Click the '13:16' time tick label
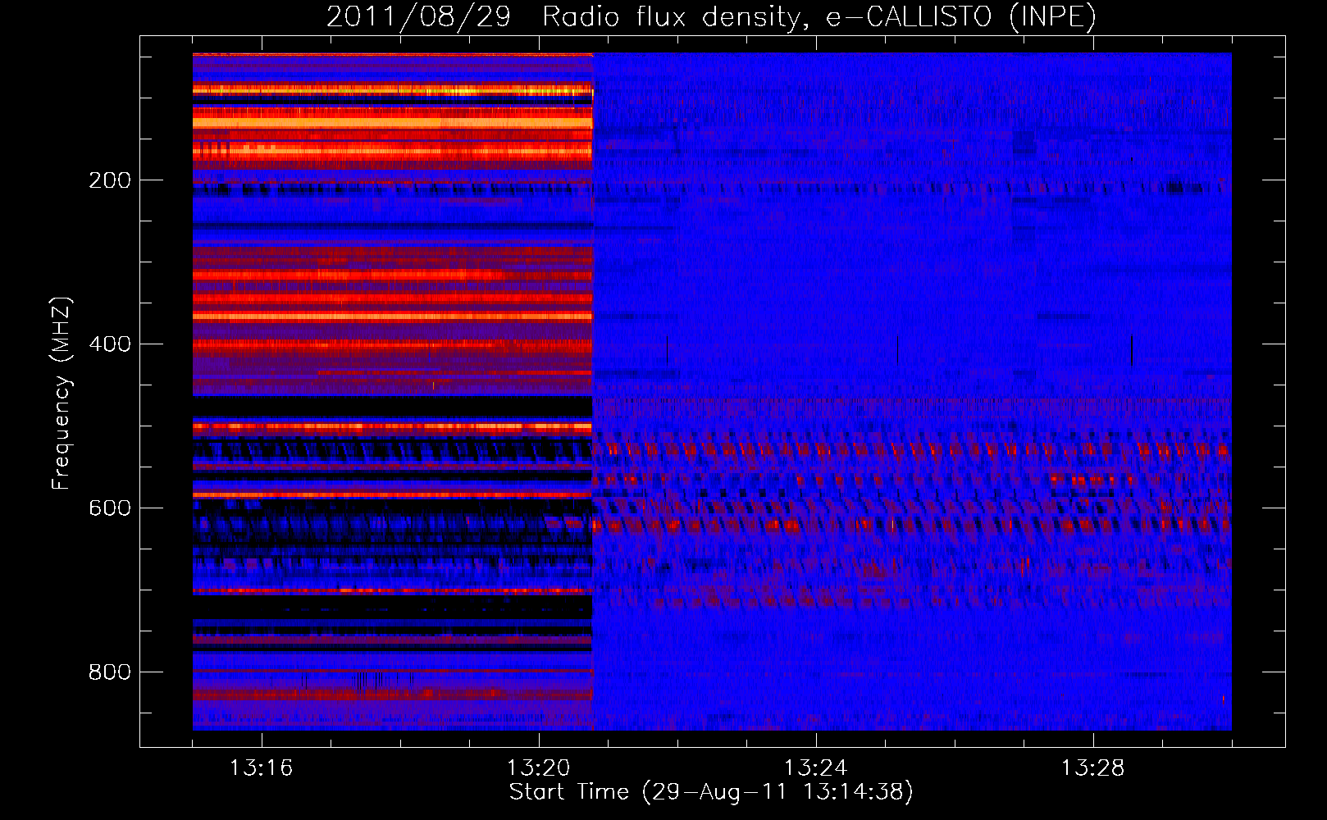 [261, 768]
